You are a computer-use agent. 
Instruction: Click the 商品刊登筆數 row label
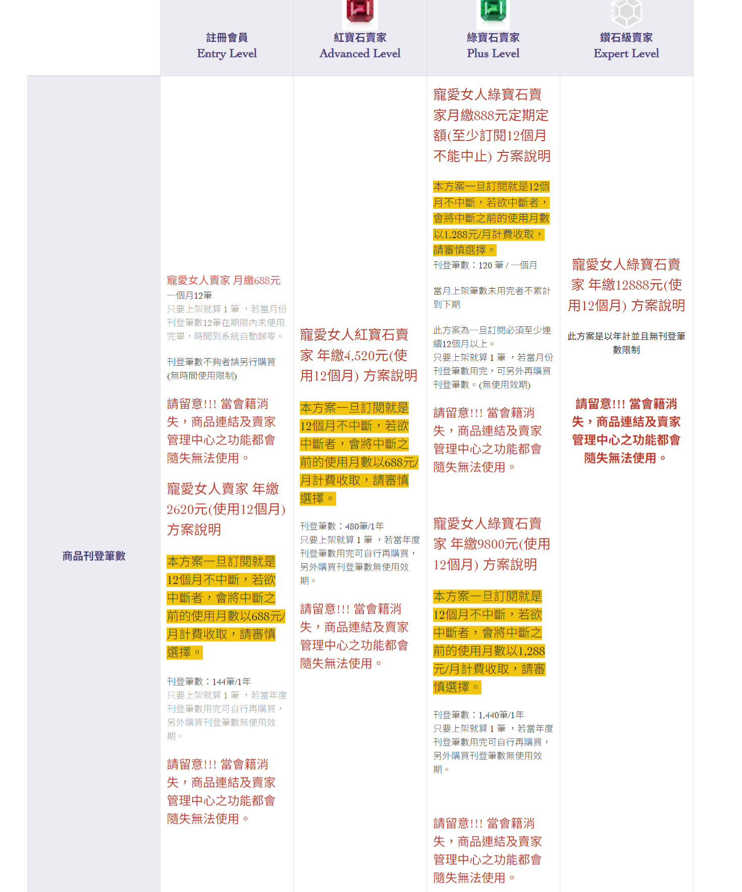(x=94, y=556)
